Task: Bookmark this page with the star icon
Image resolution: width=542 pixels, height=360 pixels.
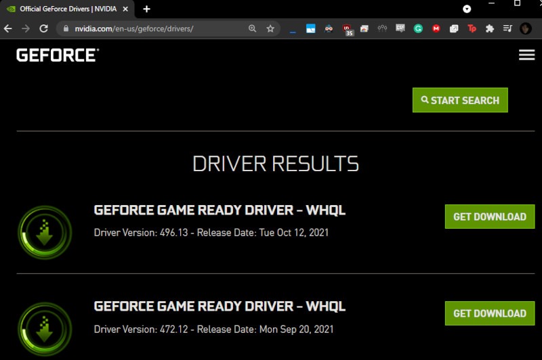Action: point(270,28)
